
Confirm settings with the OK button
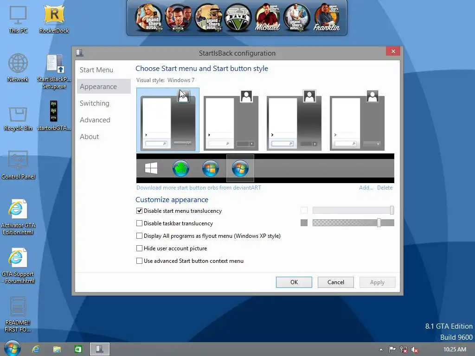[x=294, y=282]
